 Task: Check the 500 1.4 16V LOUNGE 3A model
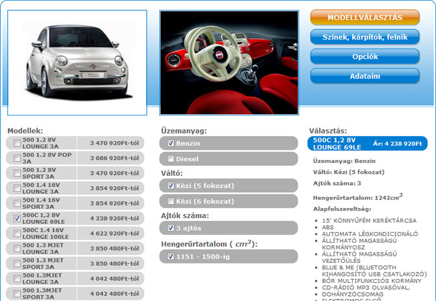point(18,188)
